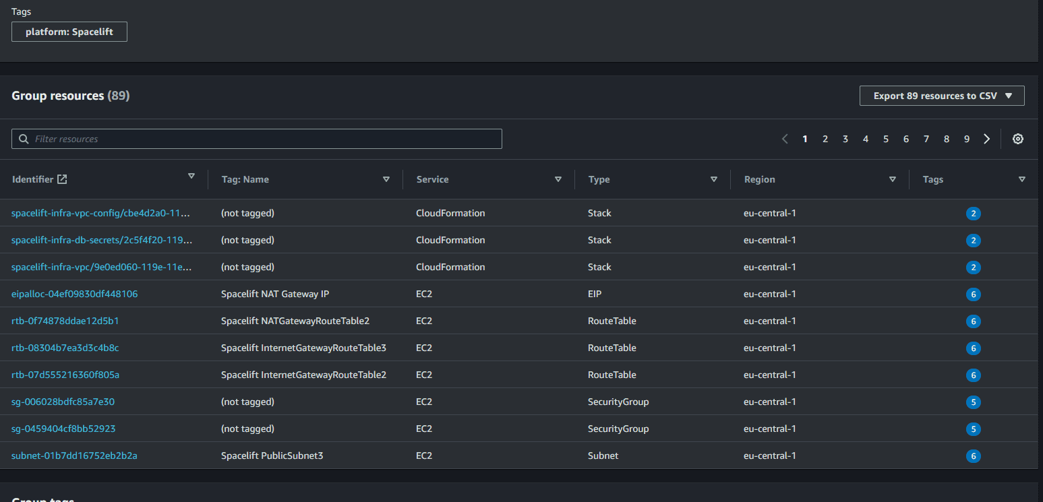Jump to page 5 of resources

click(886, 139)
